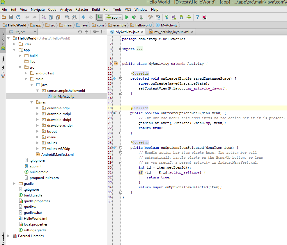
Task: Click the Synchronize icon in toolbar
Action: click(18, 17)
